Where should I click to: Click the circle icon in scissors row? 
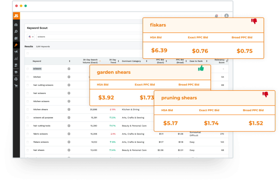click(69, 69)
